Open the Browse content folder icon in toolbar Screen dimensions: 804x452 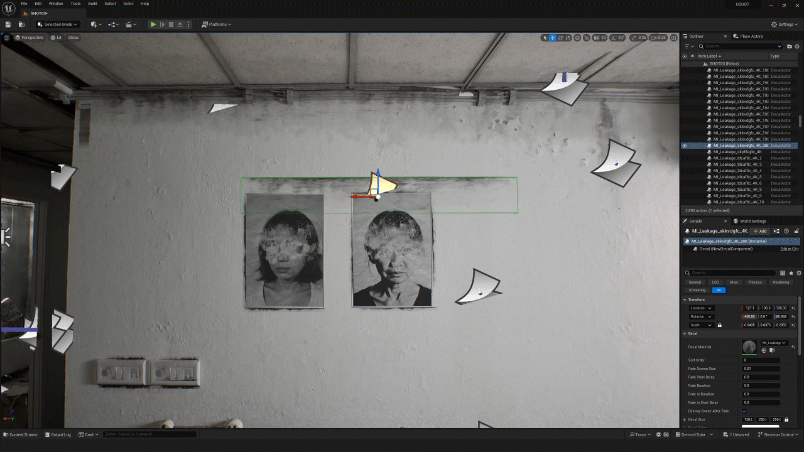click(21, 24)
